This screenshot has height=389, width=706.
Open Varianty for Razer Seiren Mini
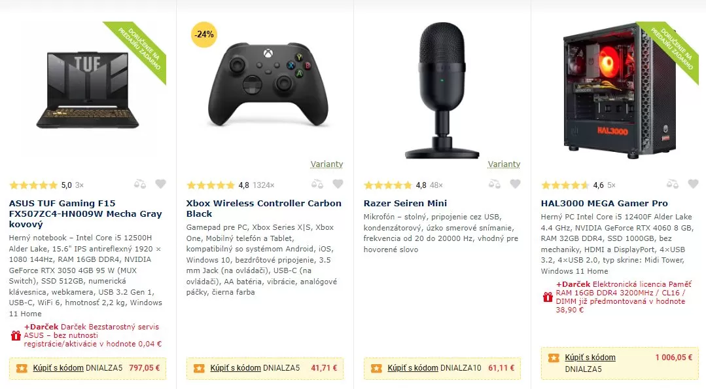pyautogui.click(x=504, y=164)
